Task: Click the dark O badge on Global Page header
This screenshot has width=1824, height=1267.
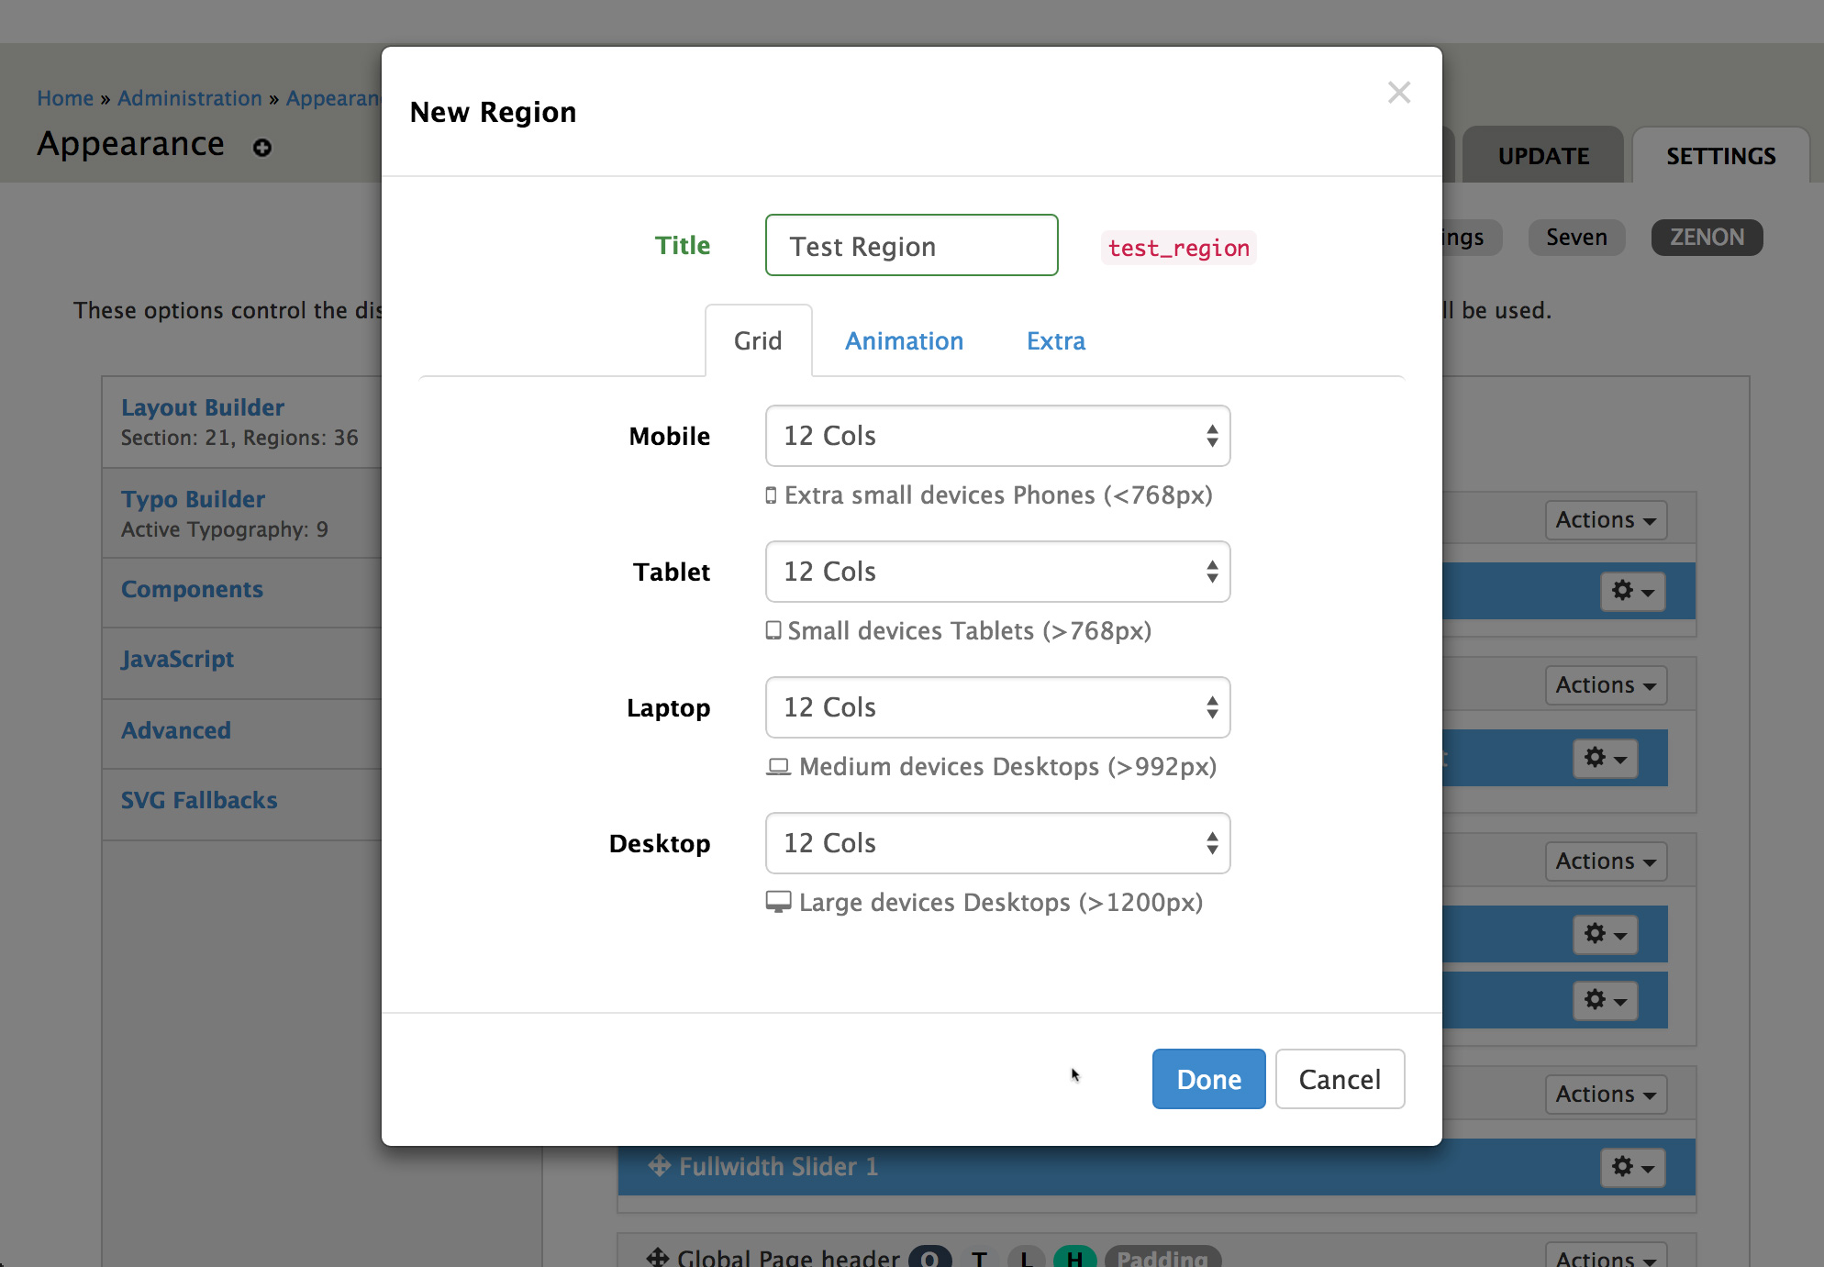Action: coord(929,1258)
